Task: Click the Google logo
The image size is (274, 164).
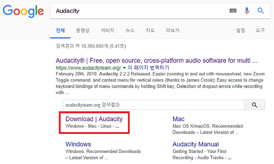Action: click(x=23, y=11)
